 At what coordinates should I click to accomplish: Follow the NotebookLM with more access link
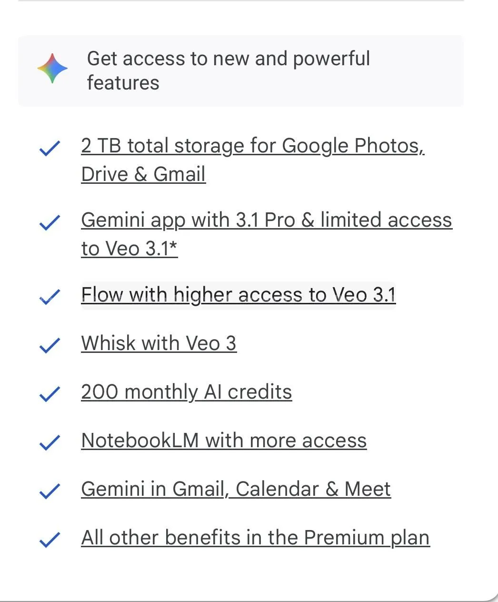pyautogui.click(x=224, y=441)
